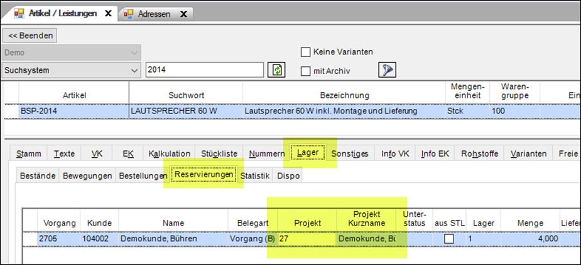Open the Lager tab
This screenshot has height=265, width=581.
pos(307,153)
